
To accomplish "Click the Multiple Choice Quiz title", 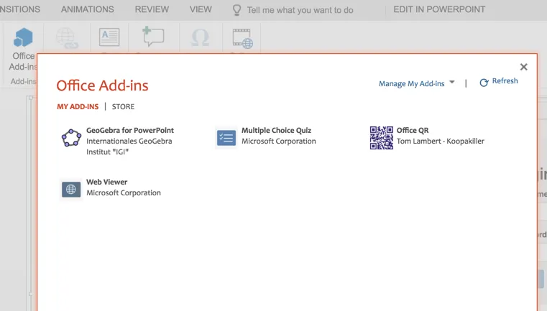I will (276, 131).
